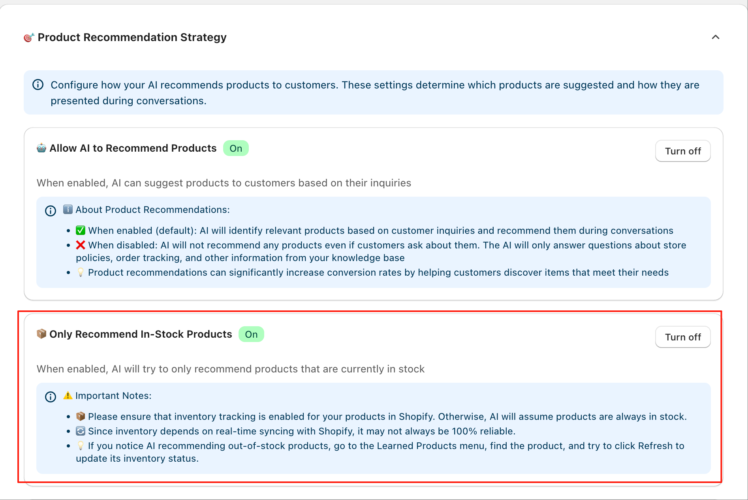Viewport: 748px width, 500px height.
Task: Click the red X icon in the list
Action: (x=81, y=245)
